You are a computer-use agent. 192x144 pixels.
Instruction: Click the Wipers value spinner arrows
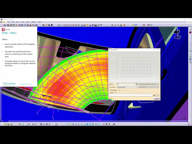click(137, 84)
